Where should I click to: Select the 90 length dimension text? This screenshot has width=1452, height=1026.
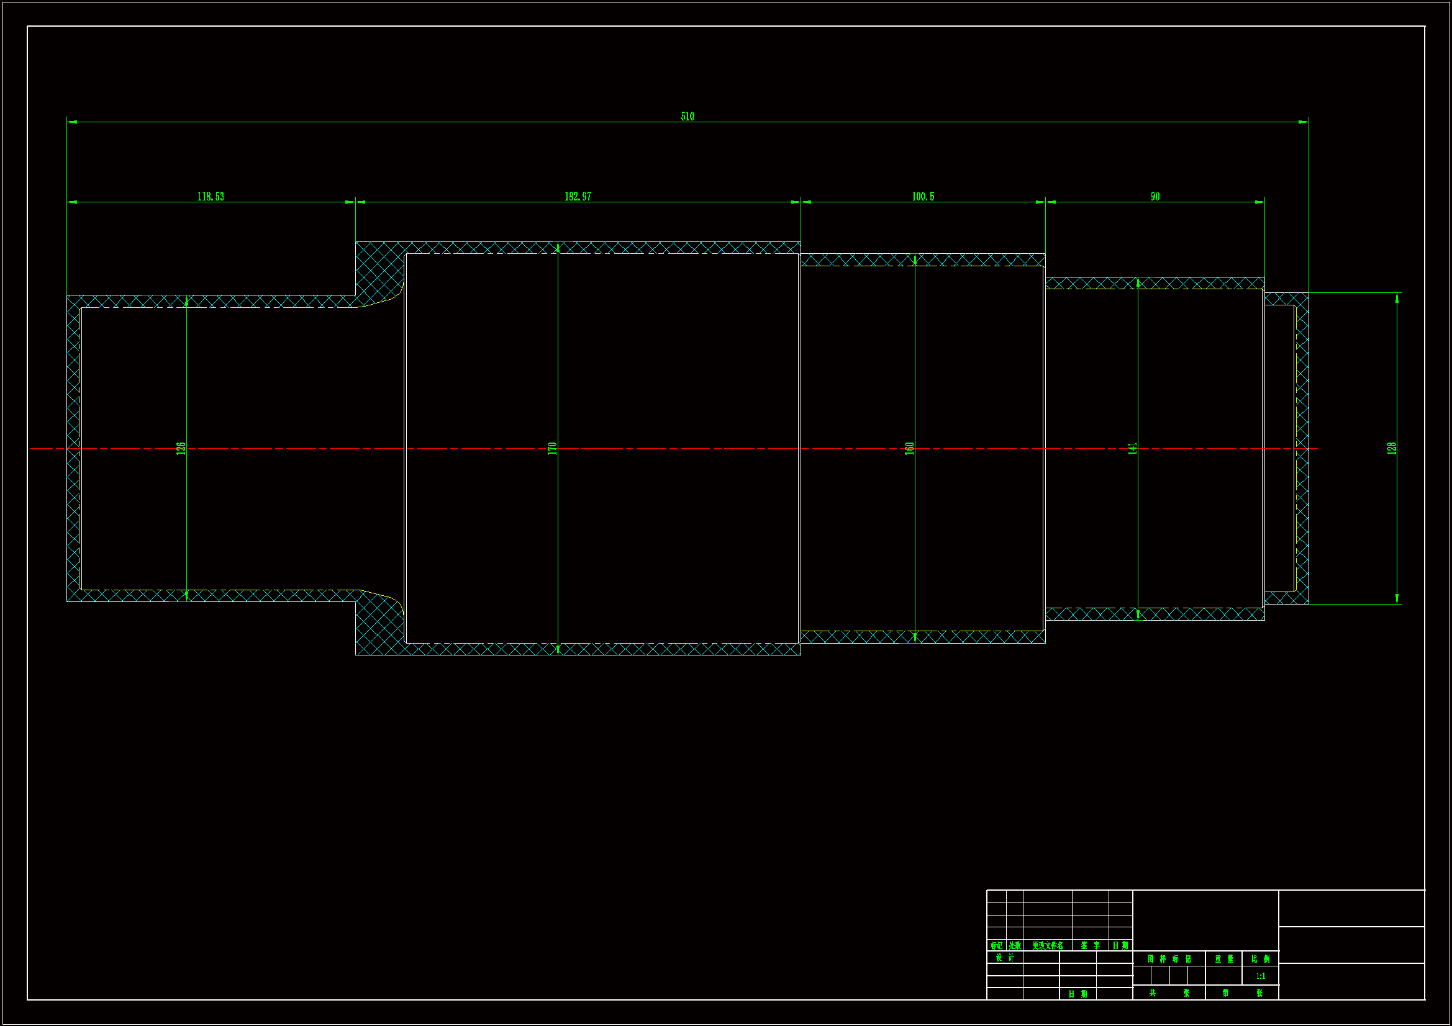point(1155,197)
